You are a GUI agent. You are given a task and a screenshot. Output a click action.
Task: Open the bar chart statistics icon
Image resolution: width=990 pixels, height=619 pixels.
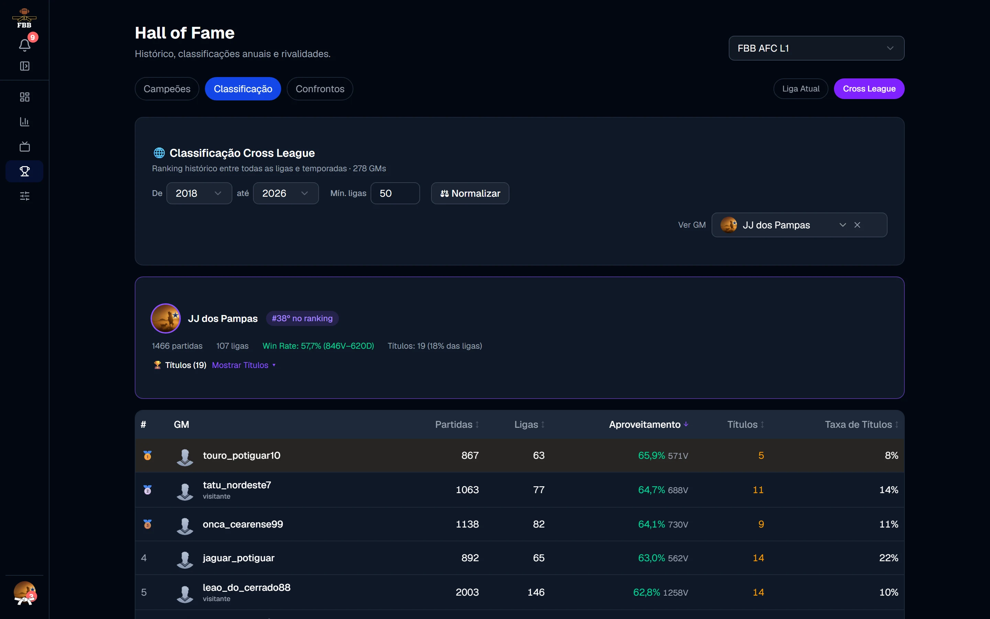(x=24, y=122)
